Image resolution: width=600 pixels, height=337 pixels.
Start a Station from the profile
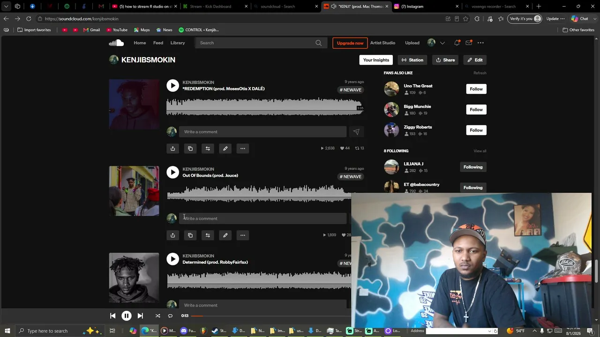[x=412, y=60]
